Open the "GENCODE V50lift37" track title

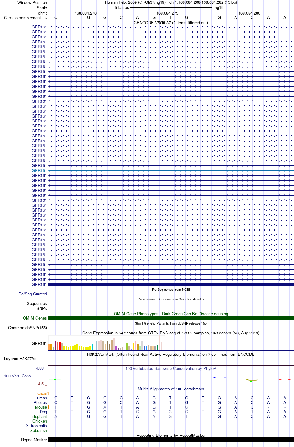171,23
